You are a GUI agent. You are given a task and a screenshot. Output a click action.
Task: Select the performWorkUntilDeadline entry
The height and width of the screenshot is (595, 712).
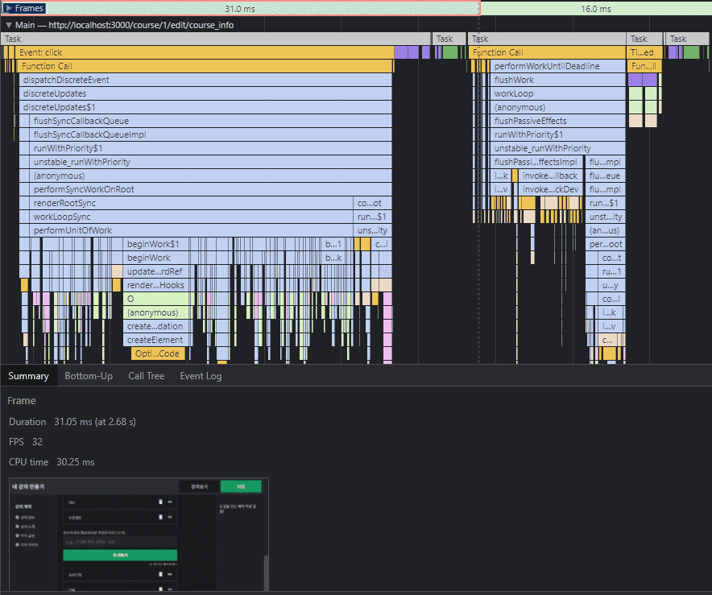click(x=557, y=66)
